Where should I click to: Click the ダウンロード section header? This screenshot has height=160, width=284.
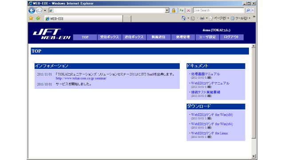216,106
